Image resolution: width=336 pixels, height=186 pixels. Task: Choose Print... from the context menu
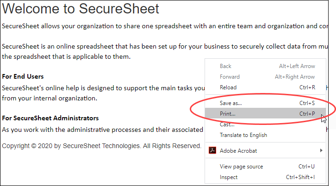(228, 113)
